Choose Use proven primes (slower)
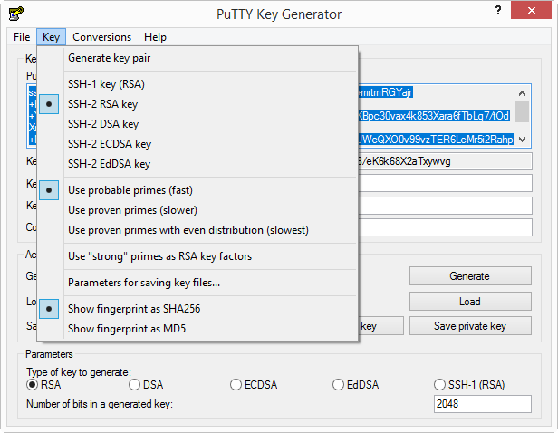558x433 pixels. [x=197, y=210]
